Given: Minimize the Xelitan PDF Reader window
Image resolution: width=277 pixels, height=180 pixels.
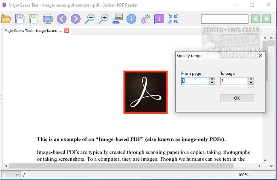Looking at the screenshot, I should point(237,5).
